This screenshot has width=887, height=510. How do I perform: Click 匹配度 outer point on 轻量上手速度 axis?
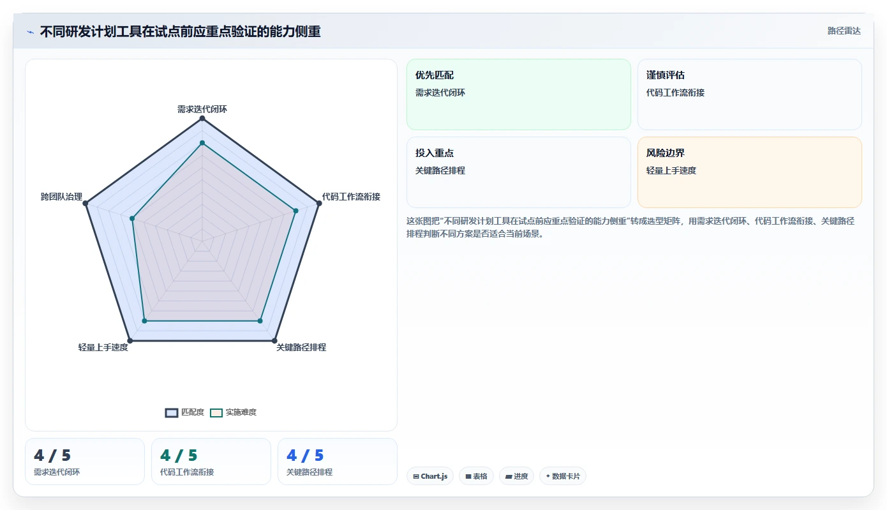click(x=130, y=340)
